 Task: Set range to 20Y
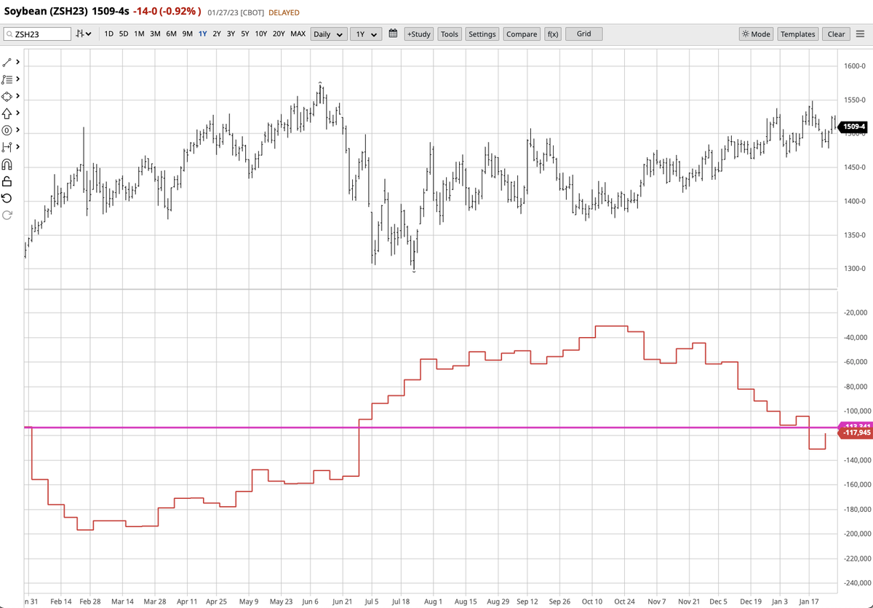[279, 33]
